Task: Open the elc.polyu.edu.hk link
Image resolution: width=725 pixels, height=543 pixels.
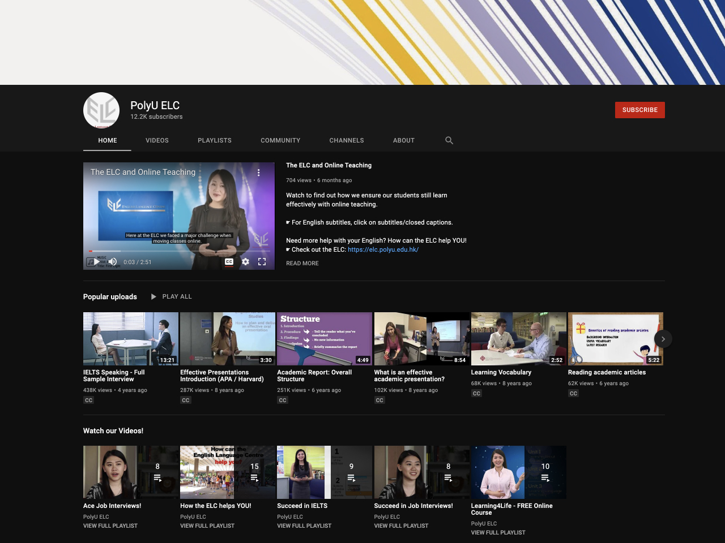Action: [383, 249]
